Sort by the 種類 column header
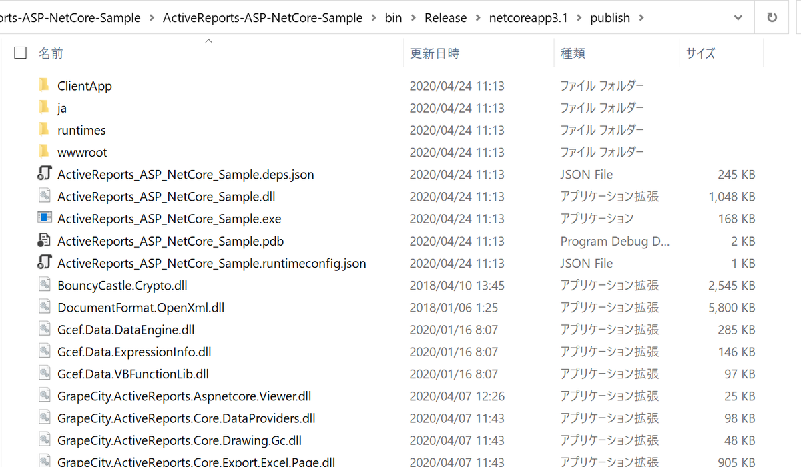Screen dimensions: 801x467 573,53
